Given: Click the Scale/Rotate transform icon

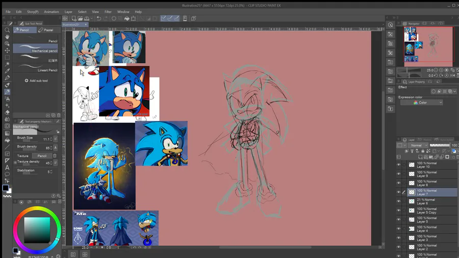Looking at the screenshot, I should point(134,18).
